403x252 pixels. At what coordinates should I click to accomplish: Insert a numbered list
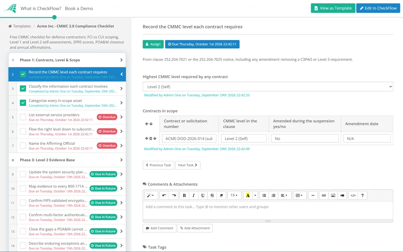pyautogui.click(x=273, y=195)
